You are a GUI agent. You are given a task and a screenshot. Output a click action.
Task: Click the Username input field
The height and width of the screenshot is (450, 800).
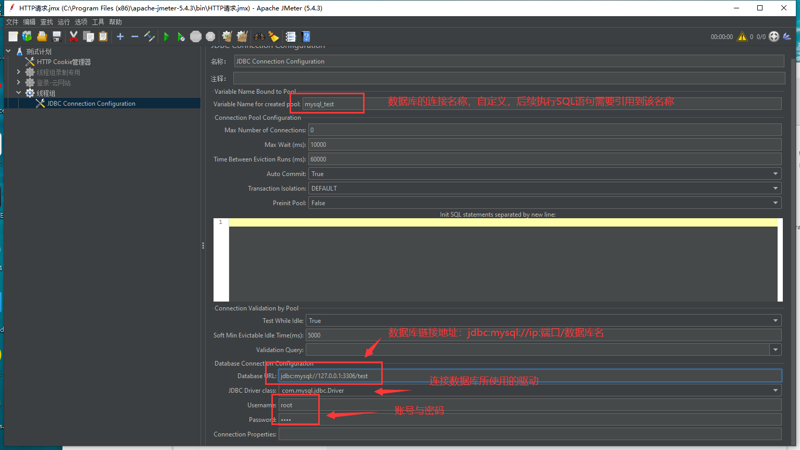pos(530,405)
